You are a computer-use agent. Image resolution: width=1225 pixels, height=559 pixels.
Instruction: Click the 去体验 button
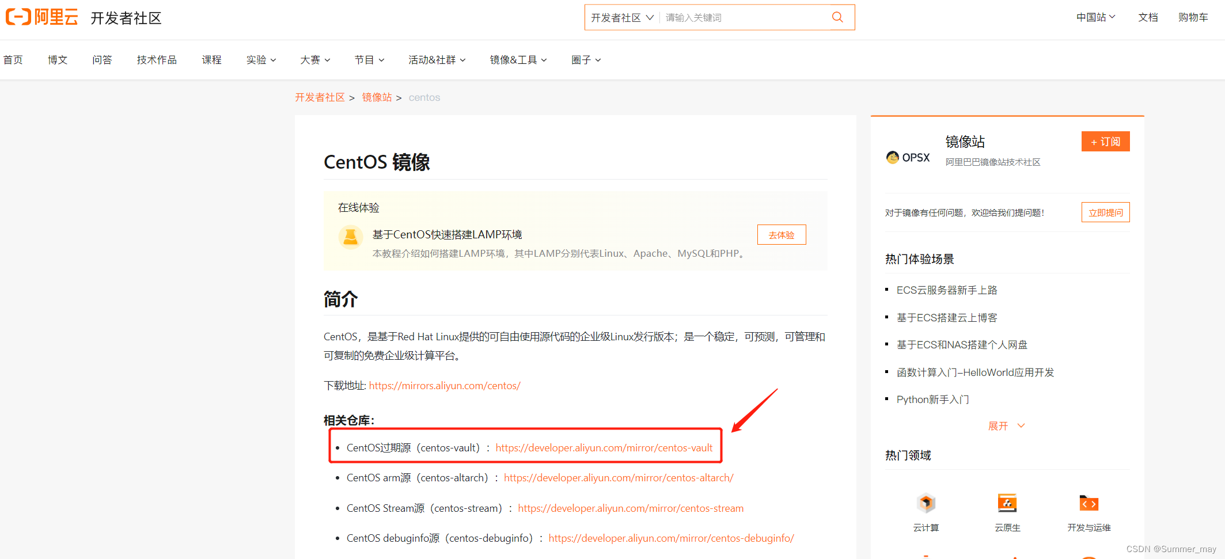[x=782, y=235]
